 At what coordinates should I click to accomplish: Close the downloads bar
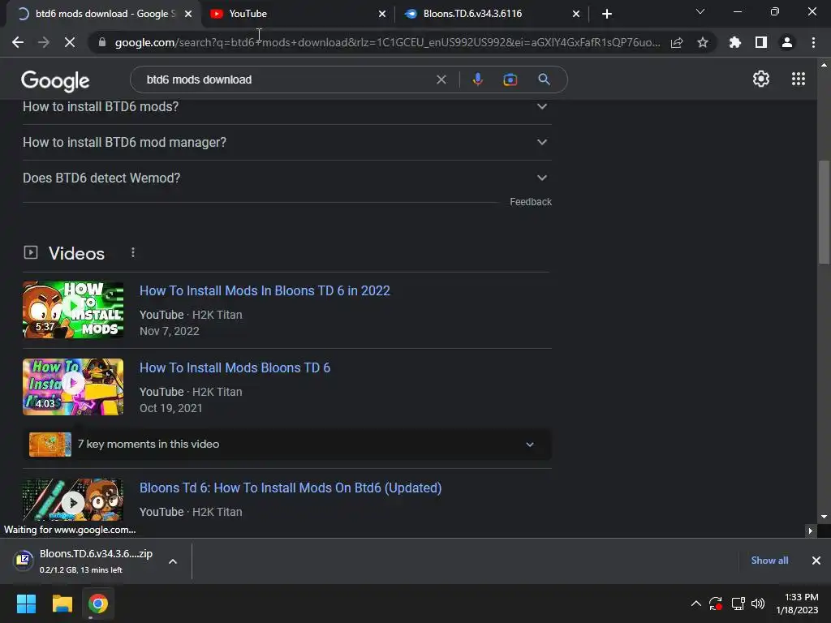(x=816, y=561)
